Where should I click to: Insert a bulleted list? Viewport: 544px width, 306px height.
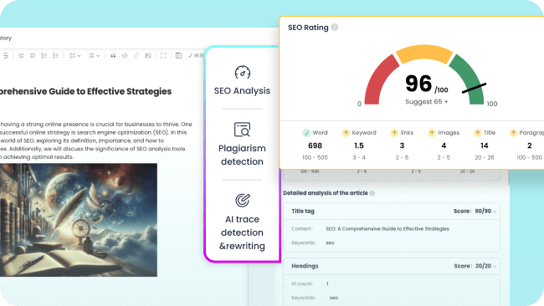pos(55,55)
